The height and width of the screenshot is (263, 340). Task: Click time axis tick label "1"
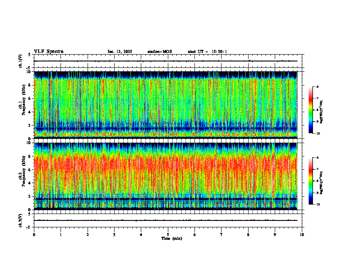tap(61, 235)
